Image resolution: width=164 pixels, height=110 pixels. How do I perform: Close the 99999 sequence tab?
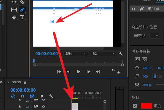click(9, 83)
